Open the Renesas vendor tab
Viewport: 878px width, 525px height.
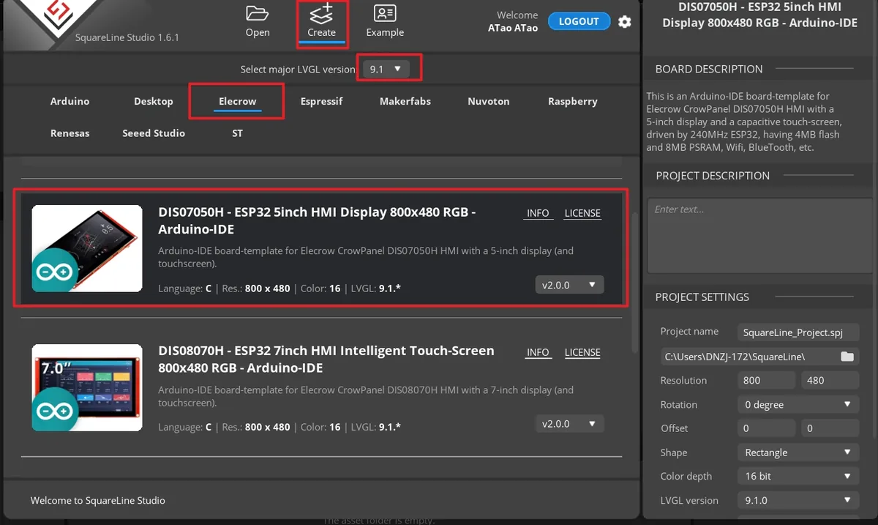coord(70,133)
